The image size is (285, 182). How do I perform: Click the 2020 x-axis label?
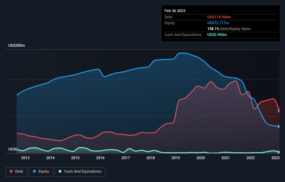coord(201,158)
